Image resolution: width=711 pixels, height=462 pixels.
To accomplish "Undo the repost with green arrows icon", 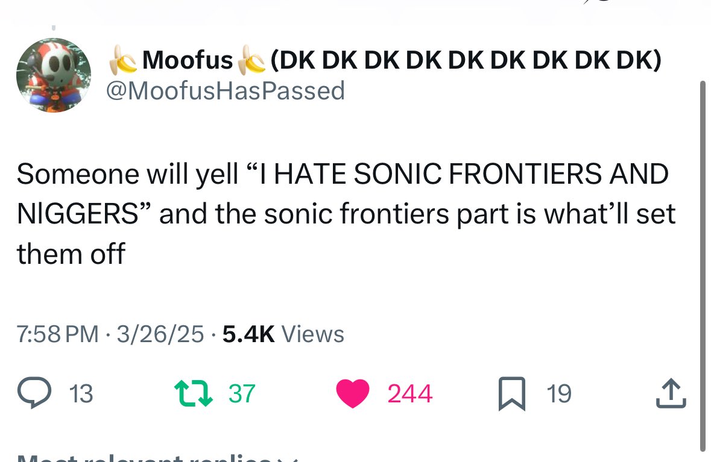I will click(x=194, y=393).
